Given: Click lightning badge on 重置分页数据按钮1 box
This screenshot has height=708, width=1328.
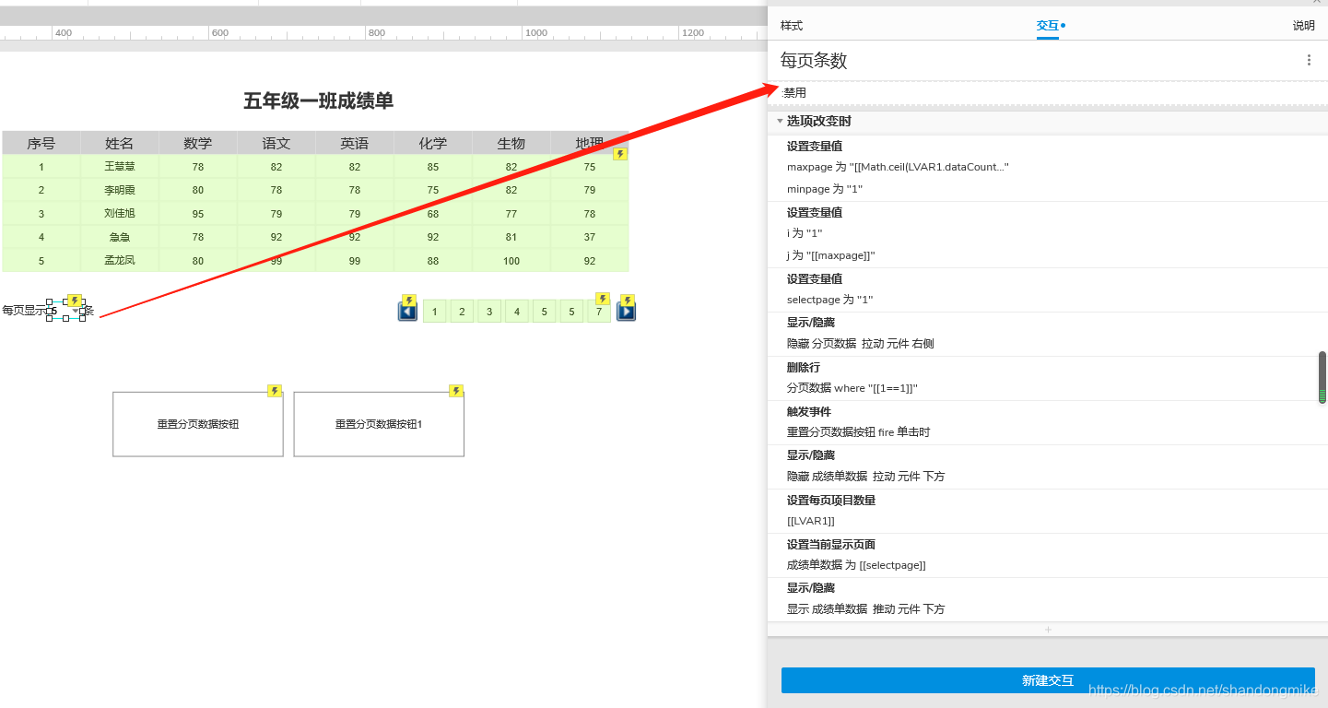Looking at the screenshot, I should (456, 391).
